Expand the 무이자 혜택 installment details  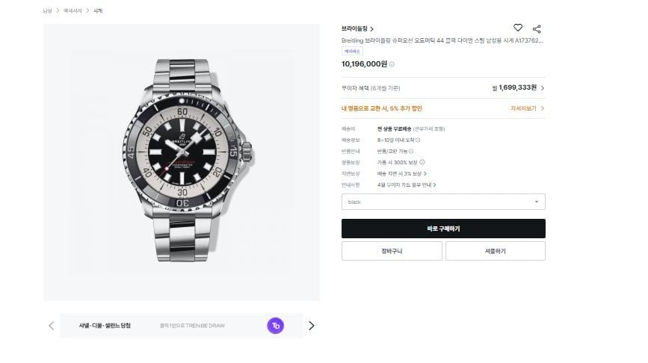(543, 88)
